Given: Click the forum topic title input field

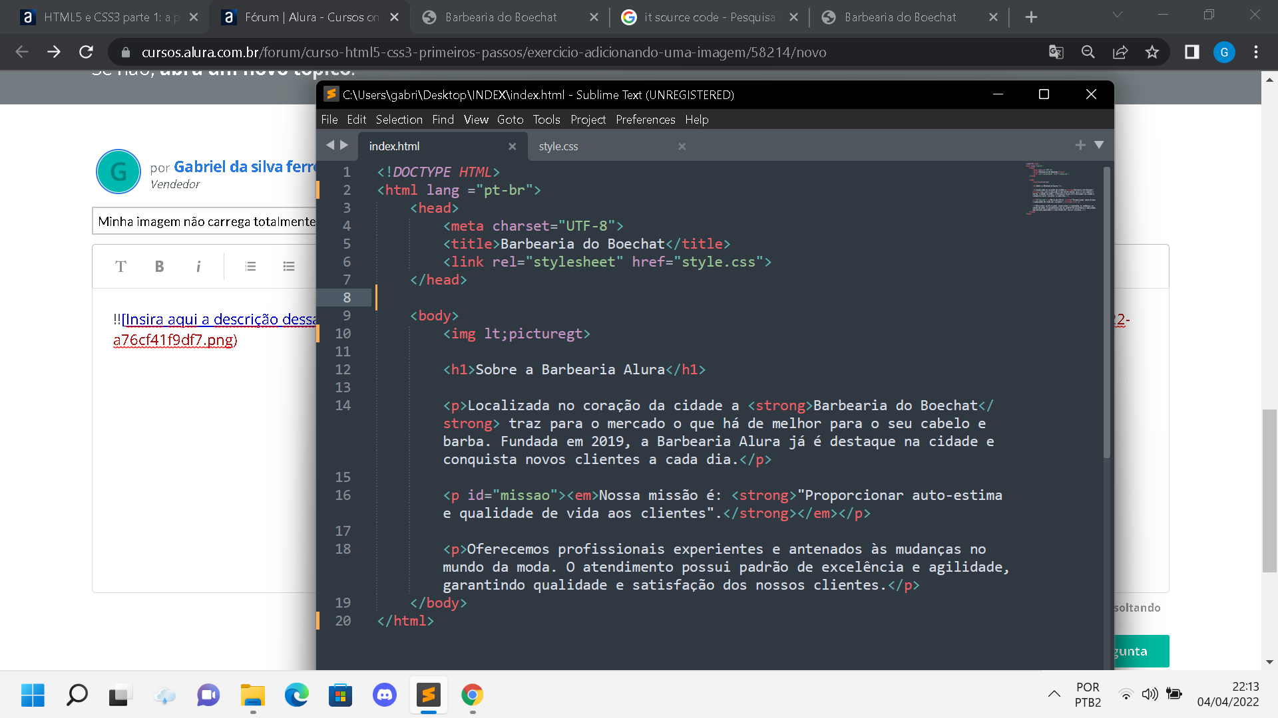Looking at the screenshot, I should [x=204, y=221].
